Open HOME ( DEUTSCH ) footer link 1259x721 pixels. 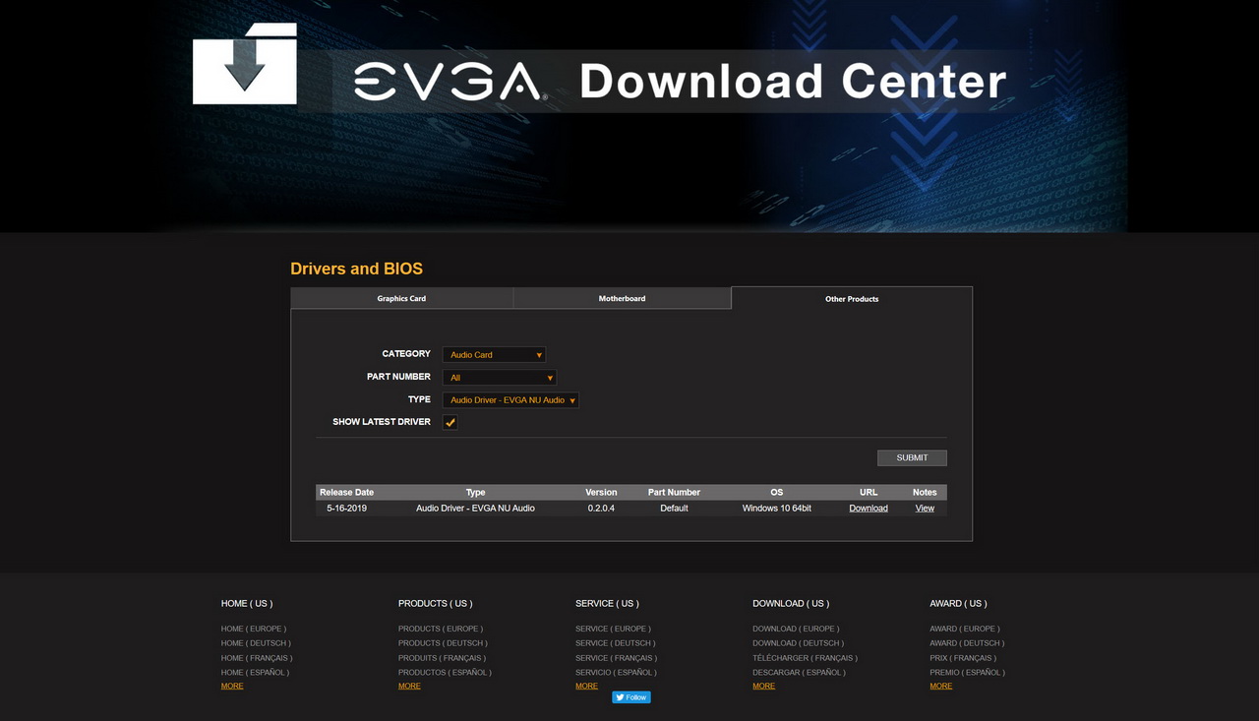256,643
